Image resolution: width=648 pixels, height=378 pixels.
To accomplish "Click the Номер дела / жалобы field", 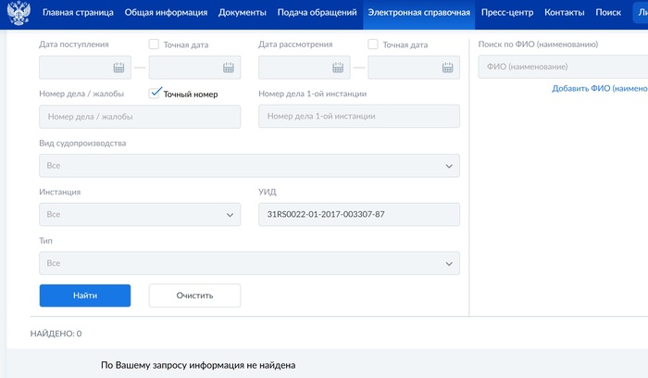I will [x=139, y=117].
